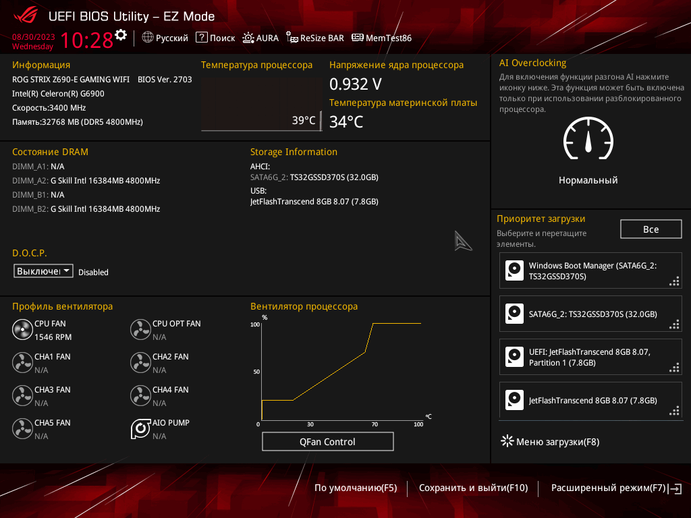The image size is (691, 518).
Task: Select the CHA4 FAN icon
Action: click(140, 395)
